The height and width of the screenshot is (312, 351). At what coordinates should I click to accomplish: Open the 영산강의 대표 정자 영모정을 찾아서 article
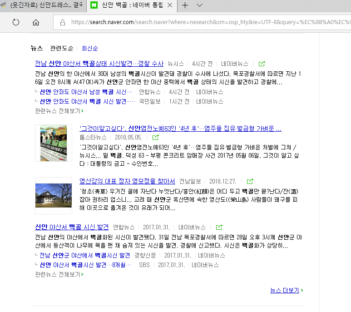coord(127,181)
